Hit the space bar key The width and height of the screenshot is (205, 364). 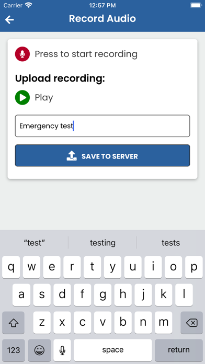tap(113, 350)
